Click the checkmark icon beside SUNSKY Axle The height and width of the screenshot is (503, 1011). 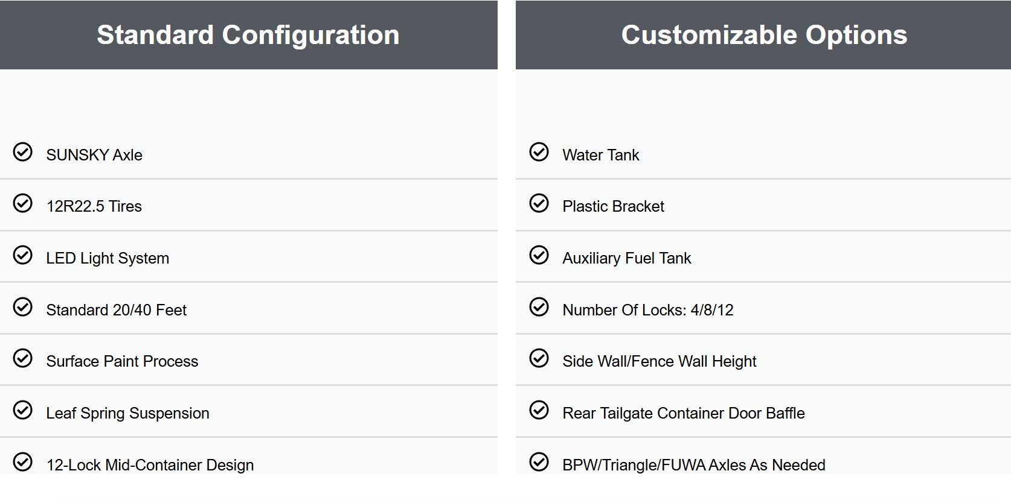coord(23,152)
